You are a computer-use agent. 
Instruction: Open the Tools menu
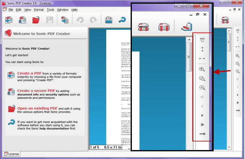(x=50, y=10)
